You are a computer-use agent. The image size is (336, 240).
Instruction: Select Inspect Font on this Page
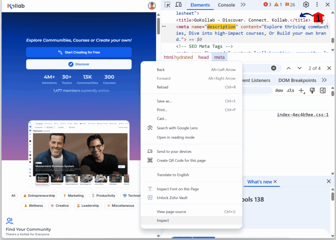tap(191, 189)
